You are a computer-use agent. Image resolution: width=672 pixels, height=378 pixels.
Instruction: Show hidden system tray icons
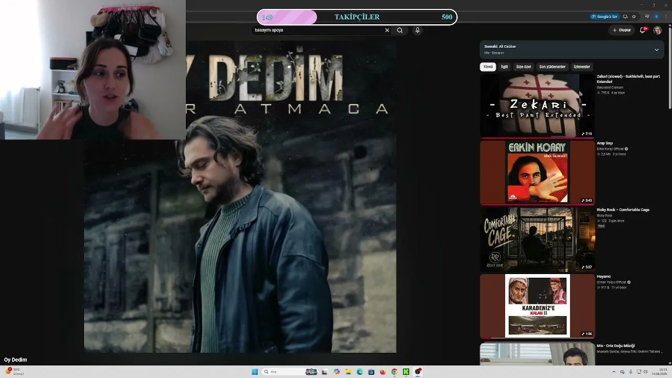click(614, 372)
